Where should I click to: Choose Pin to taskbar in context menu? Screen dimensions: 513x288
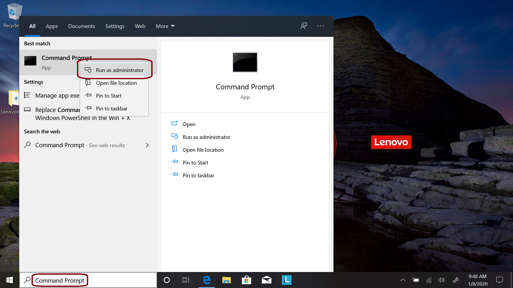tap(114, 108)
